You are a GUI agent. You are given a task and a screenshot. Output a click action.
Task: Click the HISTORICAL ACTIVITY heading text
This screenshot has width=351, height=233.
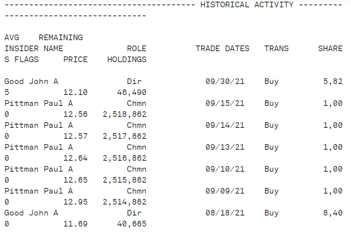point(247,5)
